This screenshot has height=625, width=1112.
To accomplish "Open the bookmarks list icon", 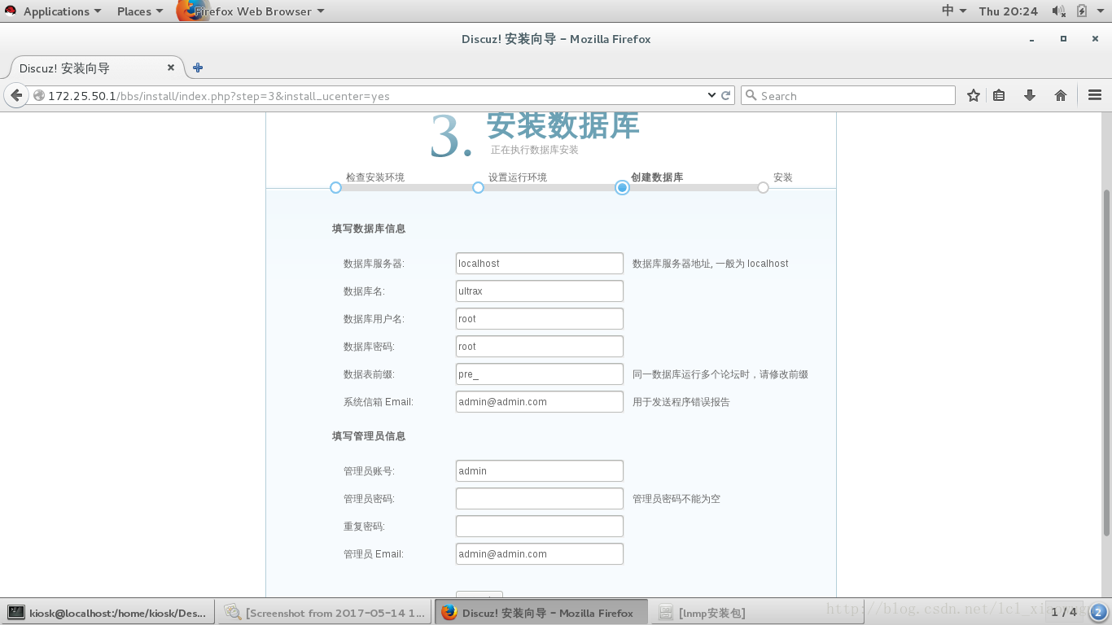I will [1000, 95].
